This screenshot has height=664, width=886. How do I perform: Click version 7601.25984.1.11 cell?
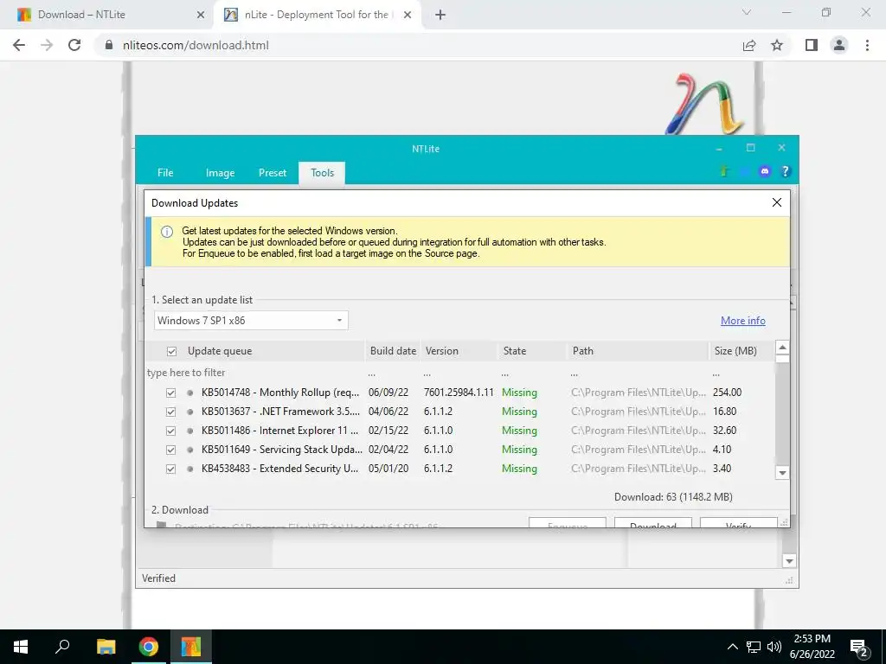[459, 393]
